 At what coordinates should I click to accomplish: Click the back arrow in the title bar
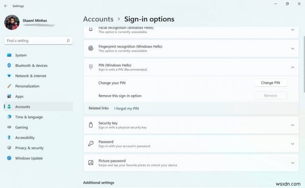pos(6,6)
